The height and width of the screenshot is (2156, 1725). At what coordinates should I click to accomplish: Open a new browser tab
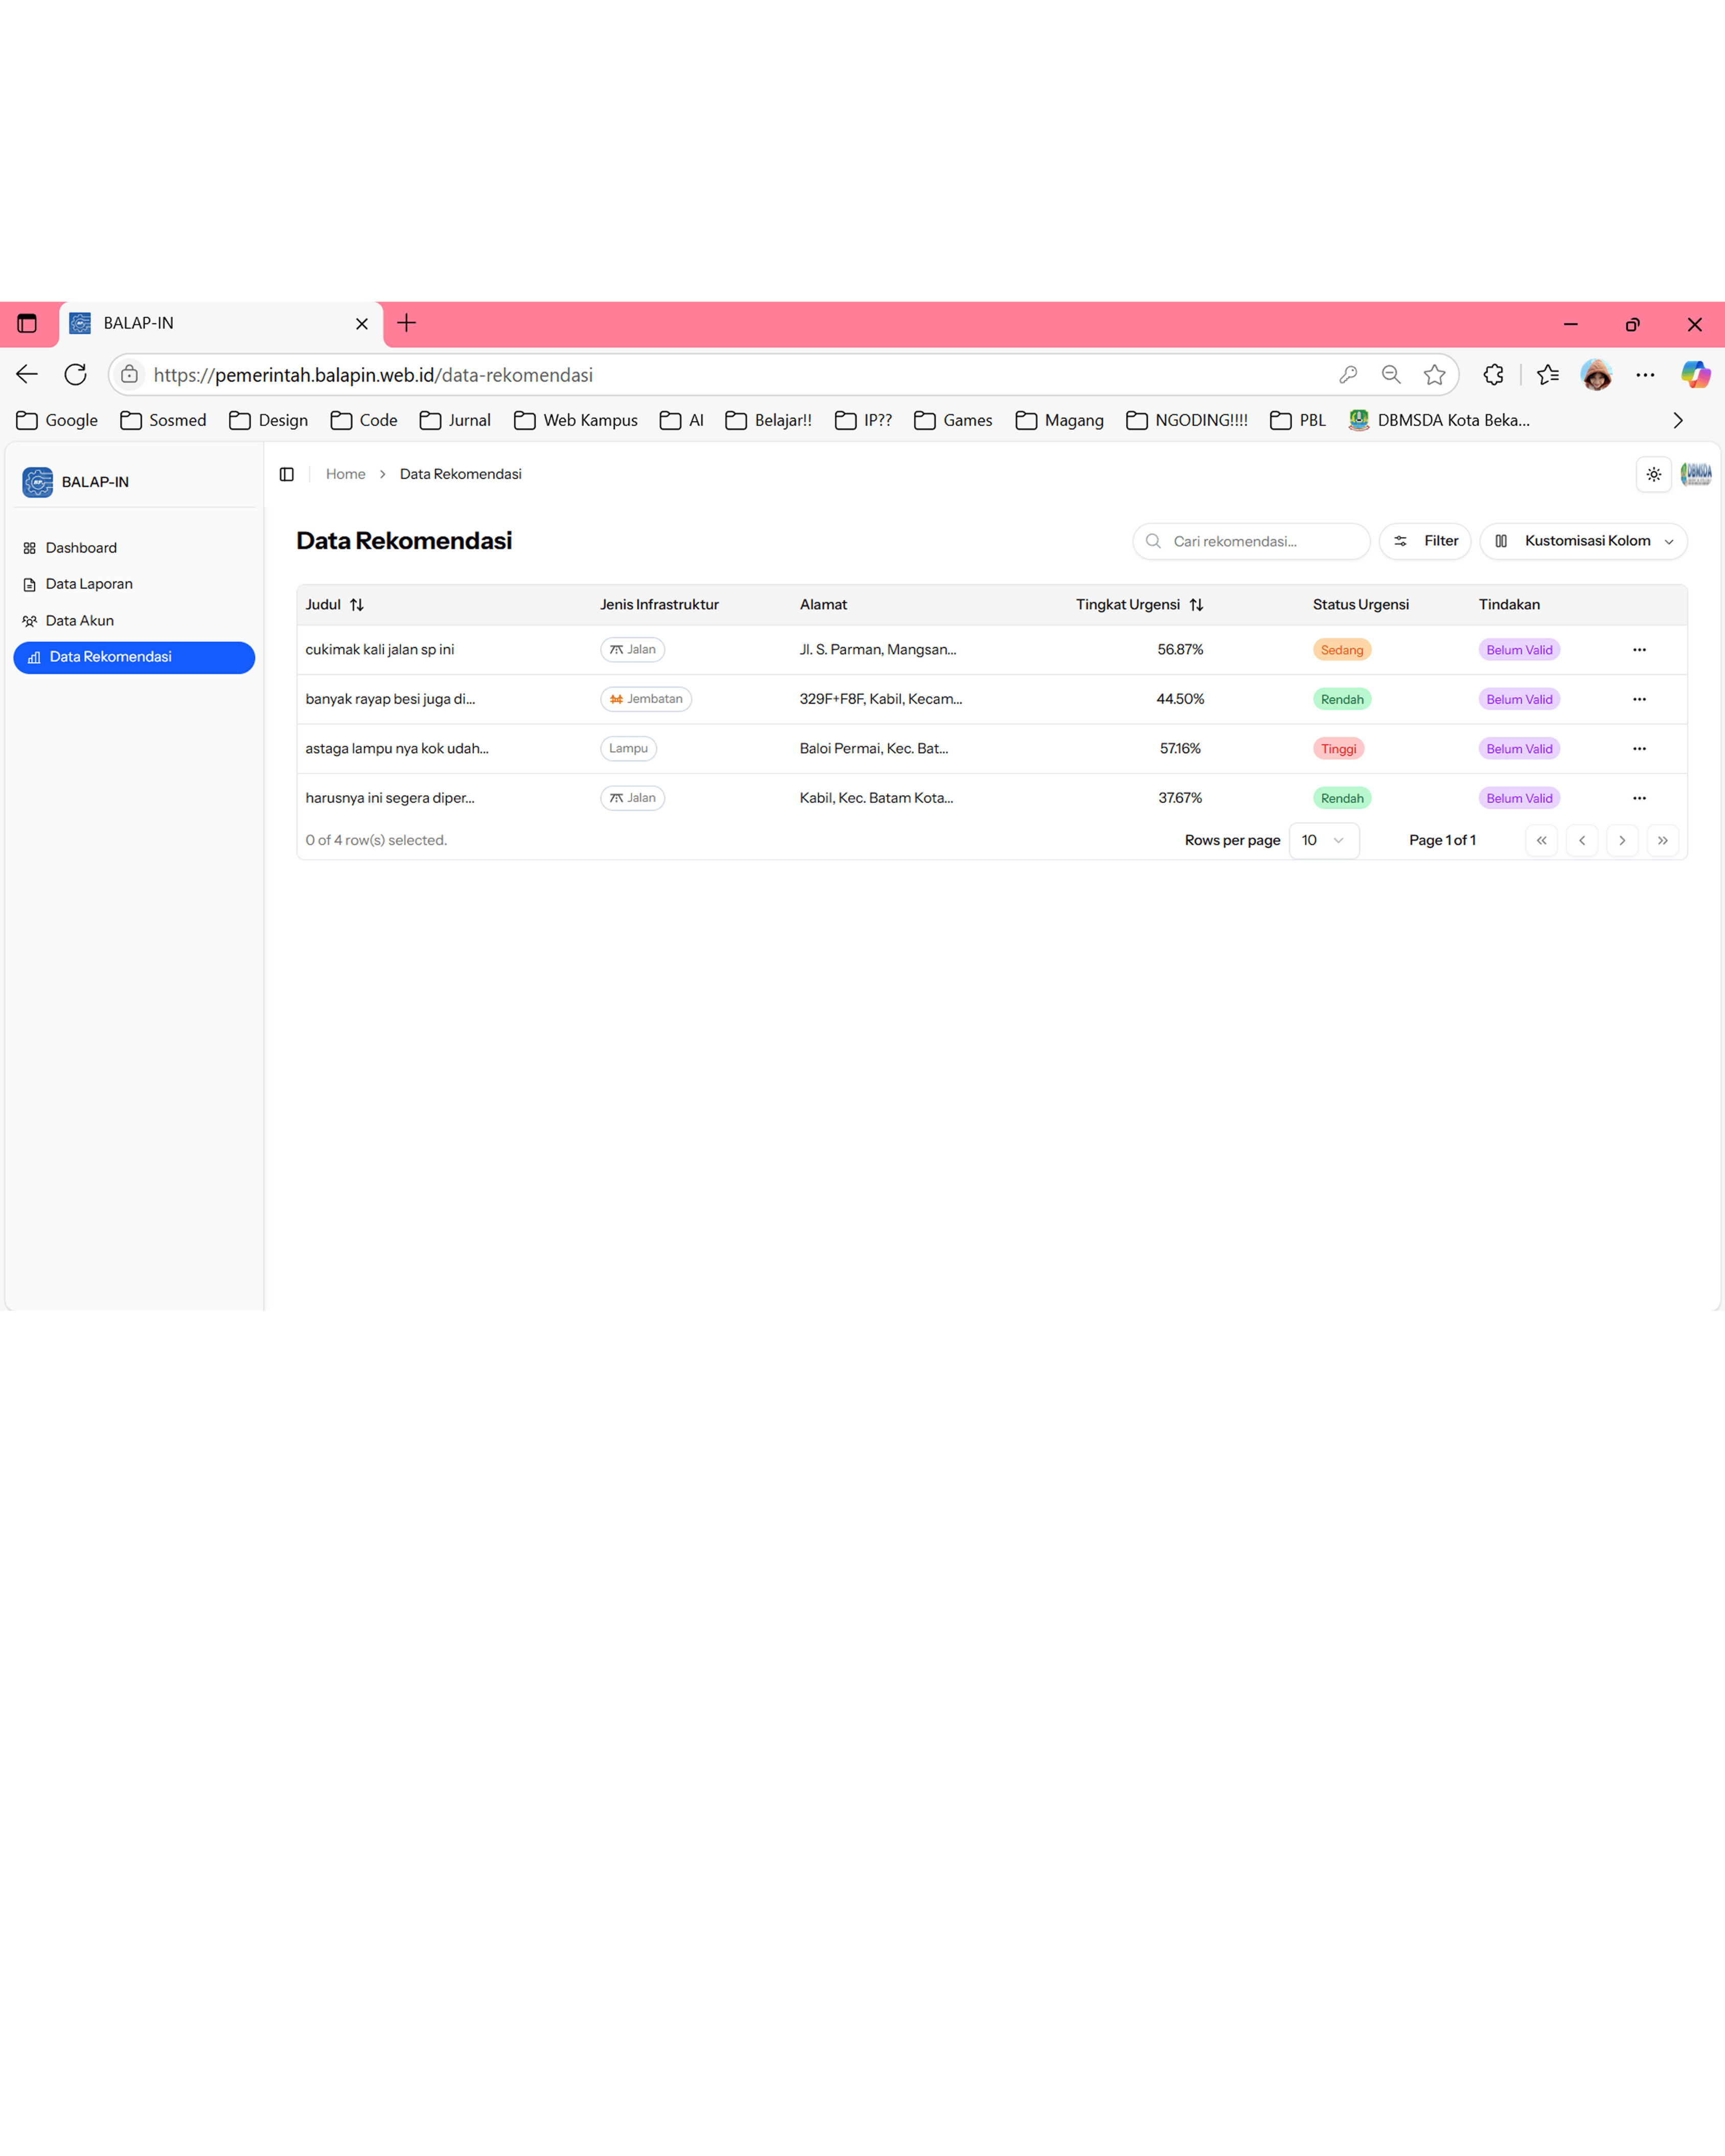407,323
